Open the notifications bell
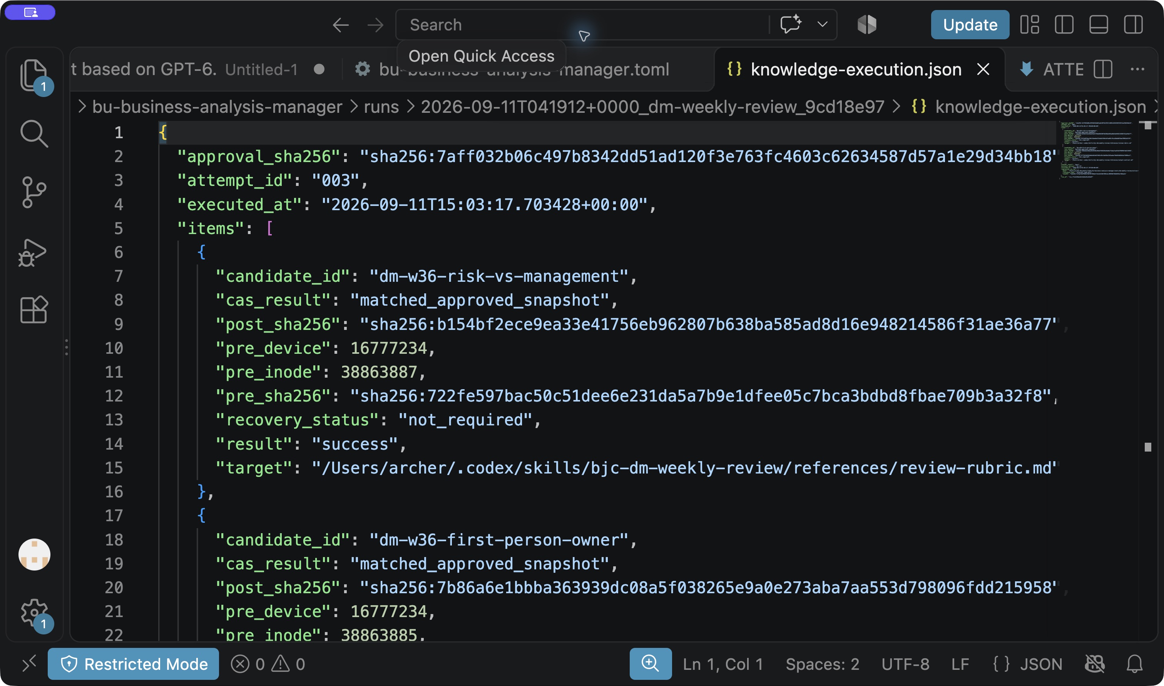1164x686 pixels. tap(1134, 664)
